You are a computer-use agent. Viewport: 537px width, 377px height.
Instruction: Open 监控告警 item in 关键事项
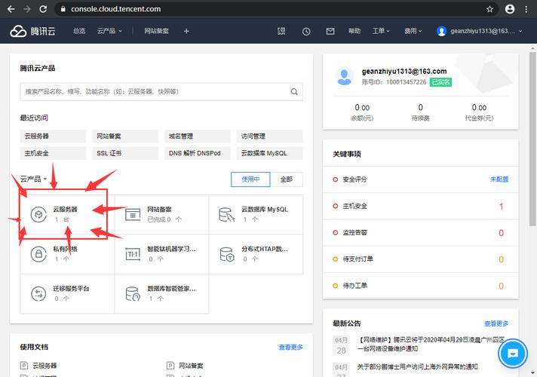point(421,233)
